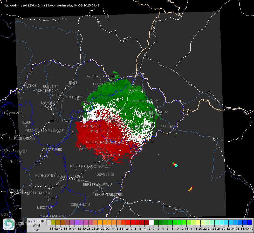Select the KAZINCBARCIKA label
The height and width of the screenshot is (233, 254).
46,91
